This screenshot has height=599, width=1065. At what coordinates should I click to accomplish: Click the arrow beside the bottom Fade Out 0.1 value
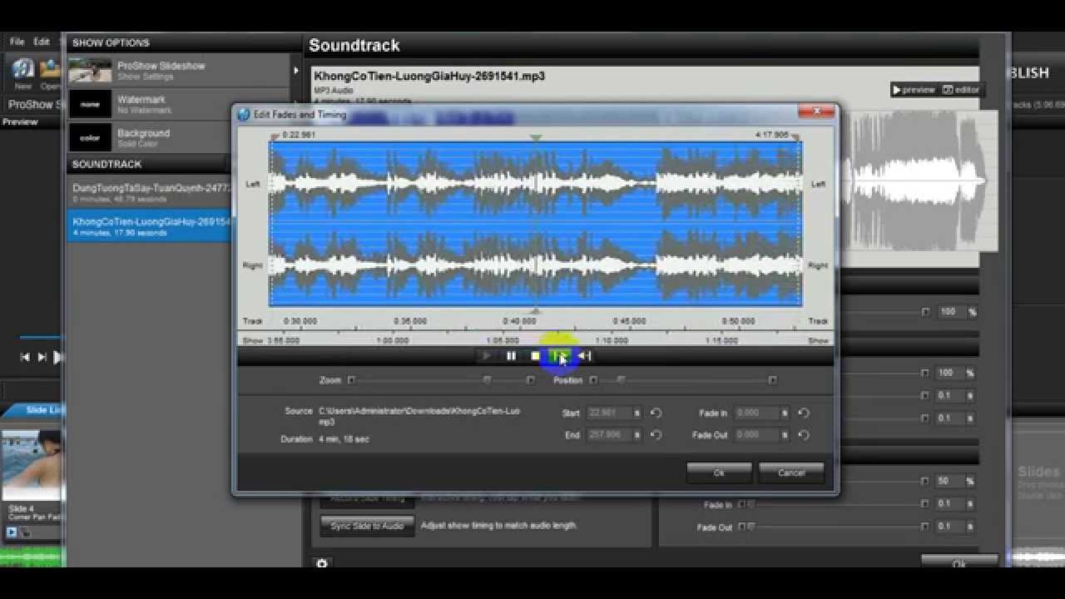tap(925, 527)
